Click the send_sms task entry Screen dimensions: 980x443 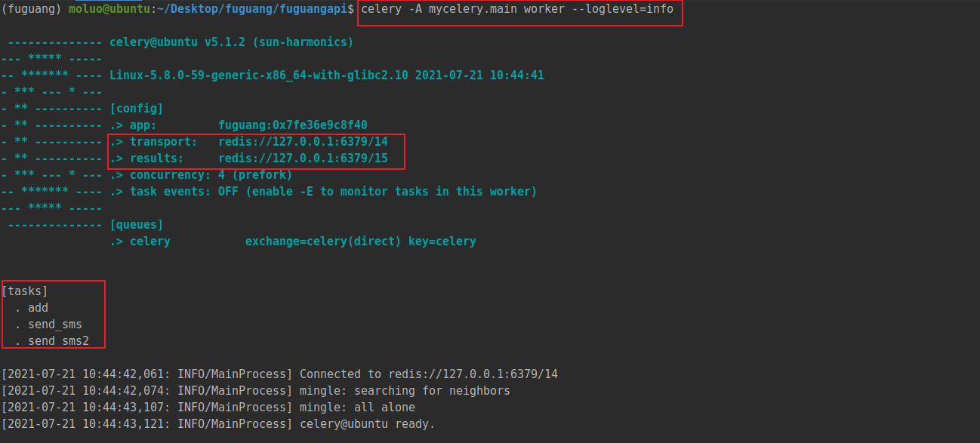point(54,325)
